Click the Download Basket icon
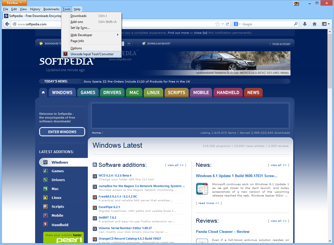The image size is (334, 245). point(144,43)
